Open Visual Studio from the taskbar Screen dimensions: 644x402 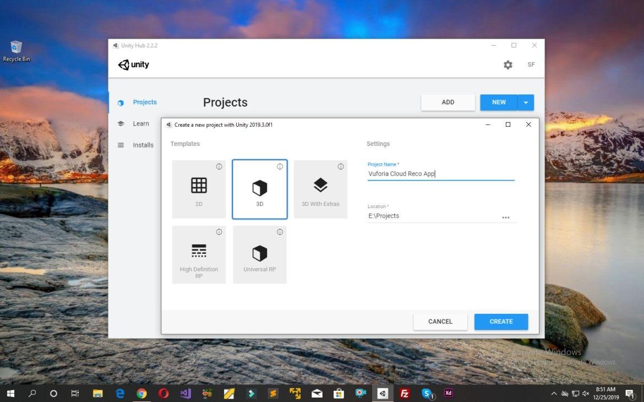pos(185,393)
